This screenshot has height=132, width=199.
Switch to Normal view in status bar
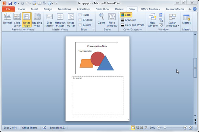pos(133,128)
